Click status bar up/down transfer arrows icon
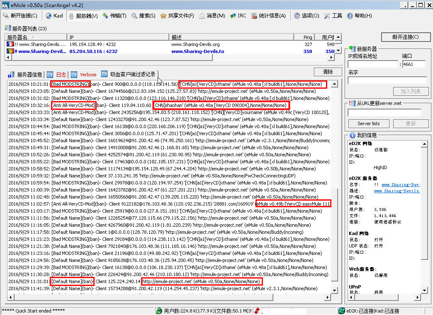 pos(257,311)
